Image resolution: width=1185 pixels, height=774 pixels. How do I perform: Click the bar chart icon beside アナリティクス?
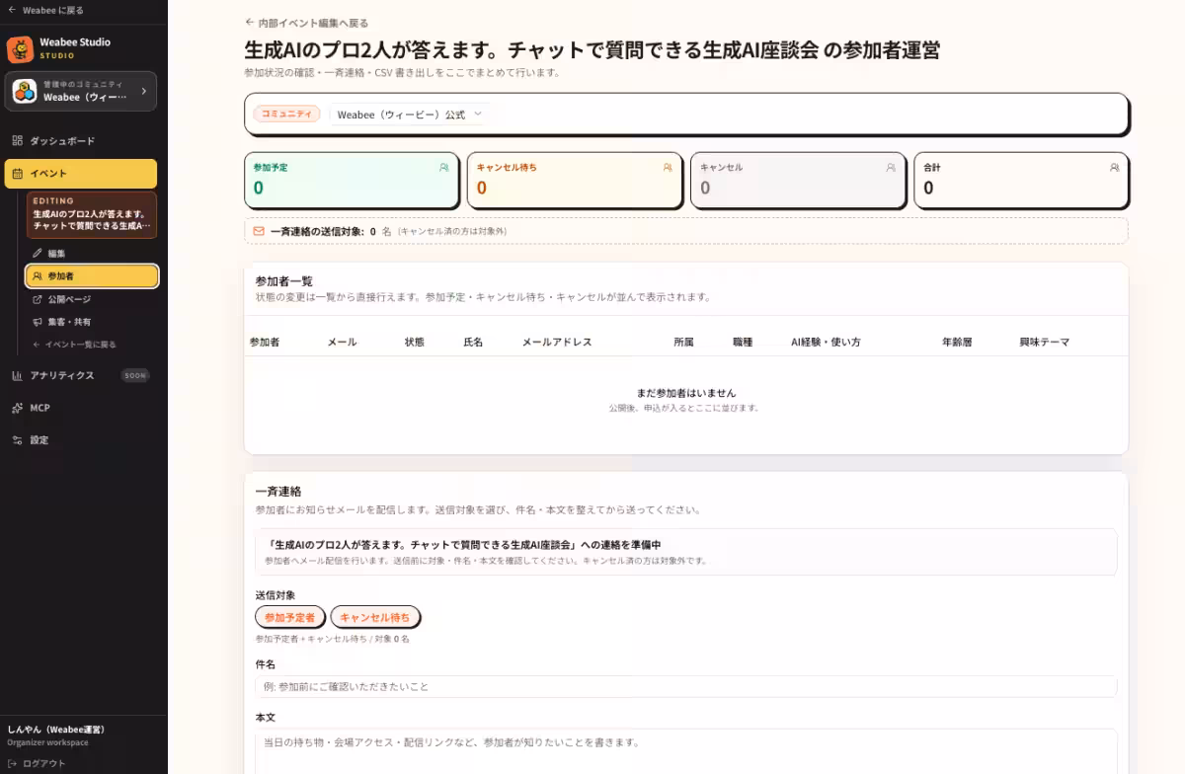coord(18,375)
